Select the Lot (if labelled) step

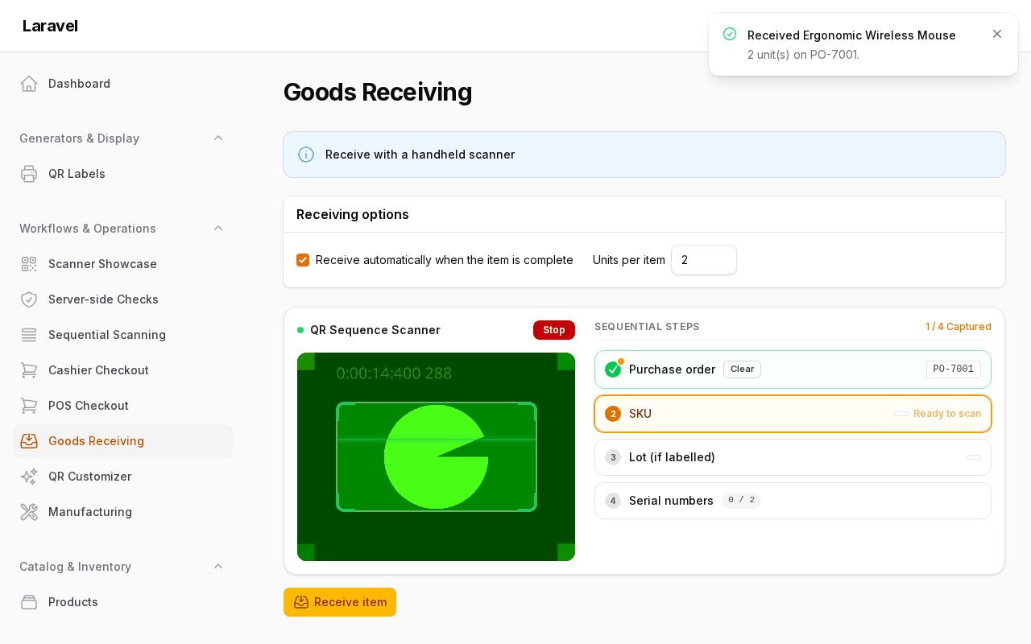coord(793,457)
